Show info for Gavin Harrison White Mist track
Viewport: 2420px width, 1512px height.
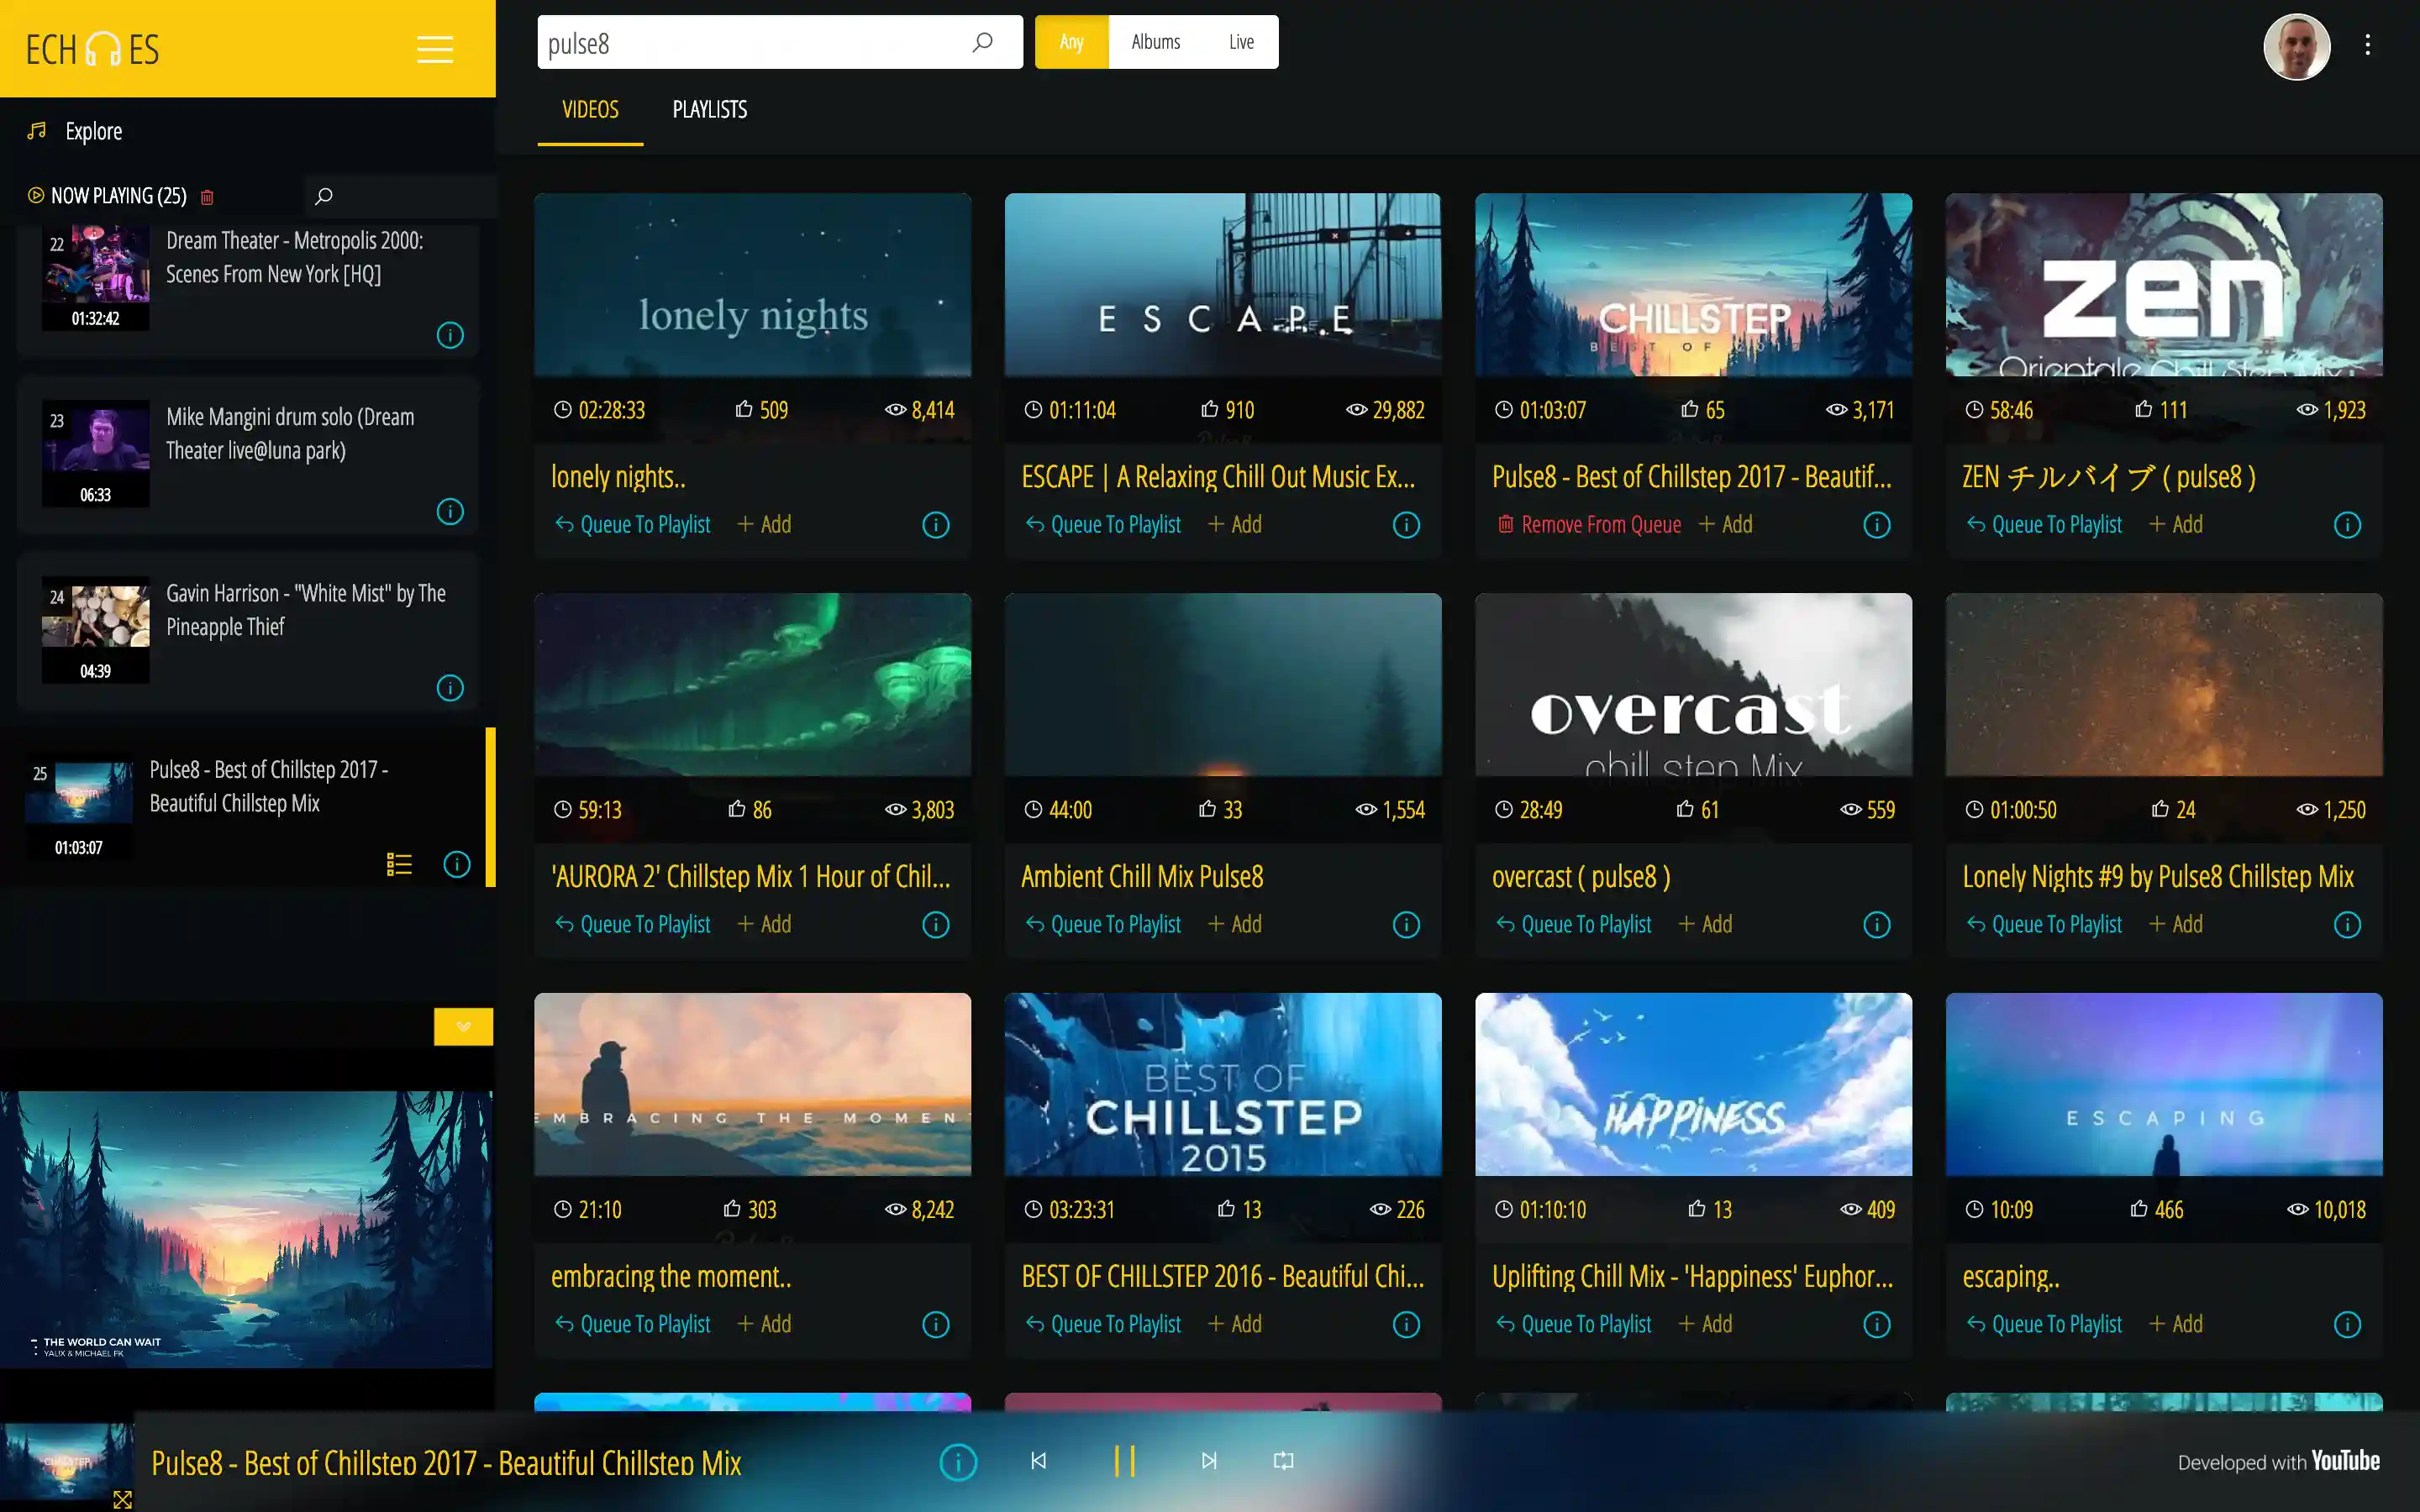(x=450, y=688)
